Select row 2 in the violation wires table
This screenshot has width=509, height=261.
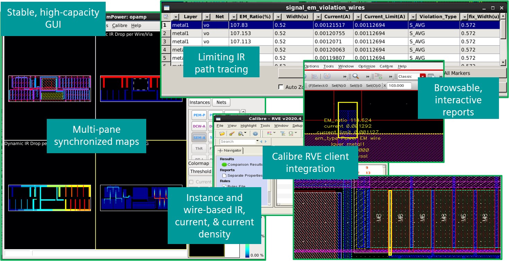coord(331,33)
